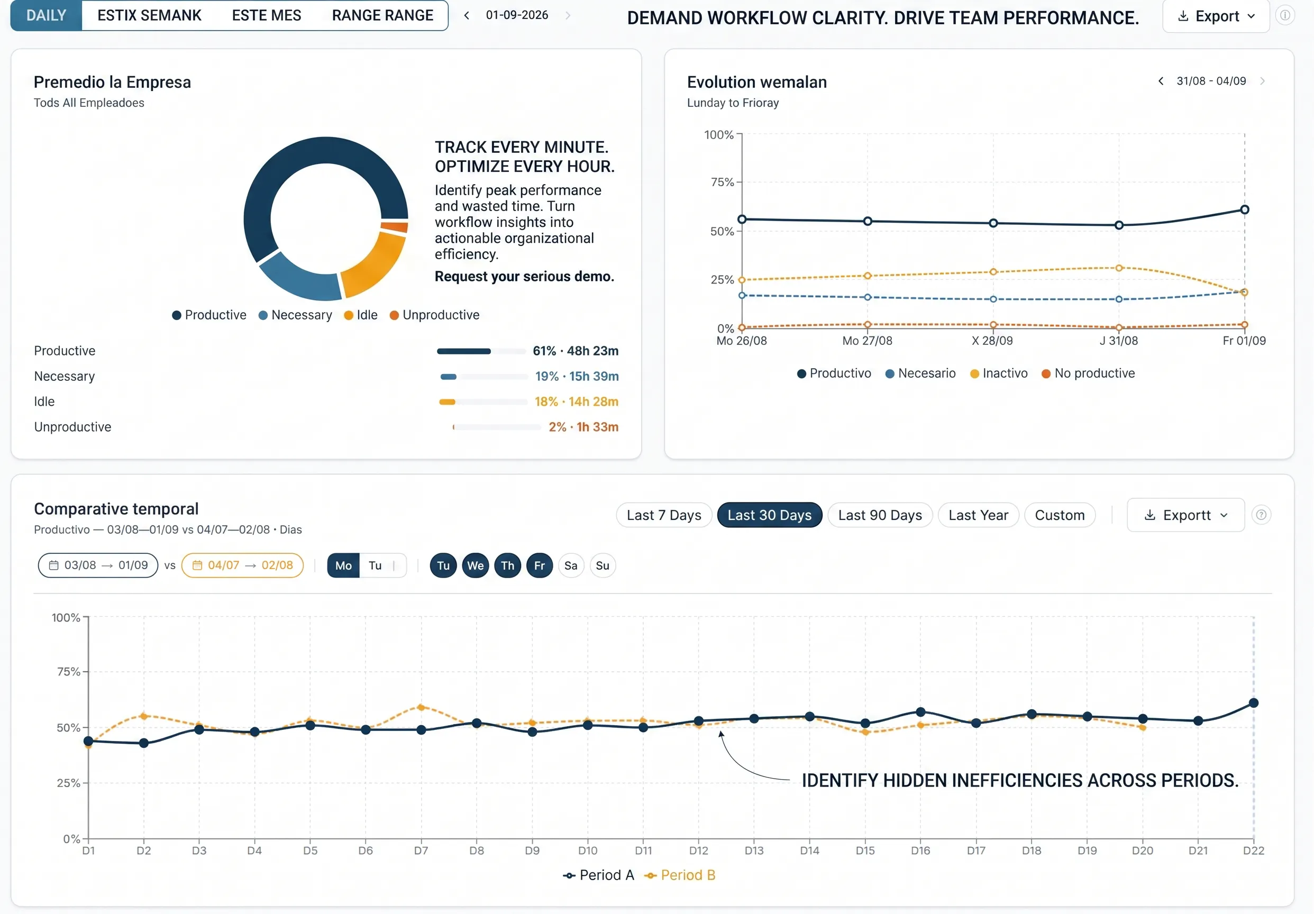Click the info icon beside top Export
Viewport: 1314px width, 914px height.
click(x=1285, y=15)
